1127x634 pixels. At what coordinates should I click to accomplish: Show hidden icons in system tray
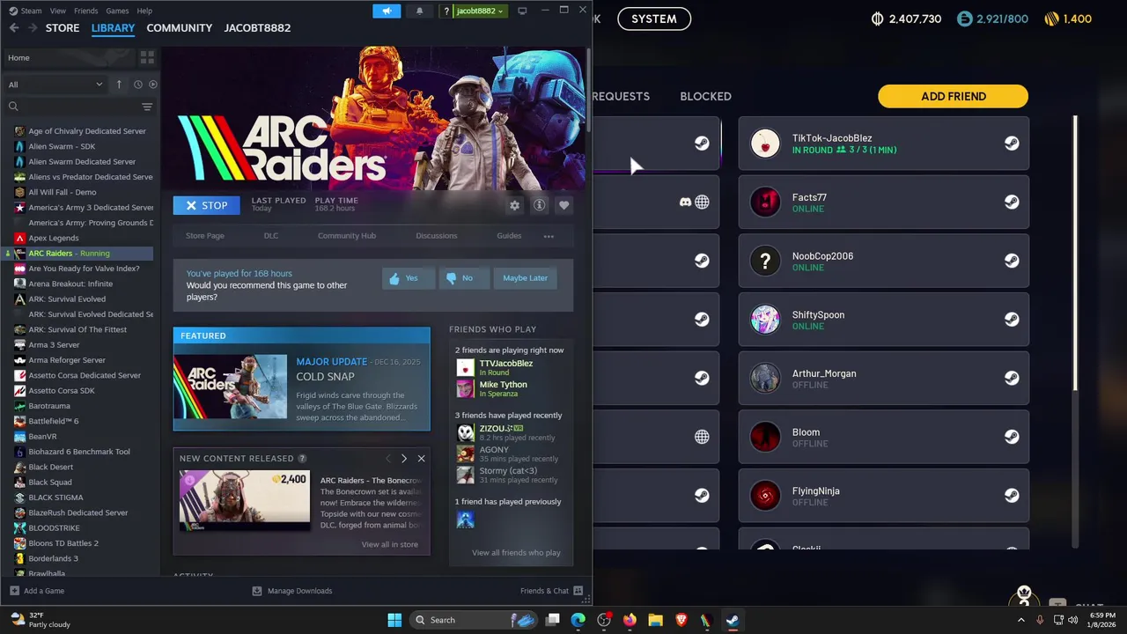[x=1021, y=620]
